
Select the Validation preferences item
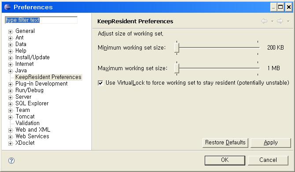point(28,123)
